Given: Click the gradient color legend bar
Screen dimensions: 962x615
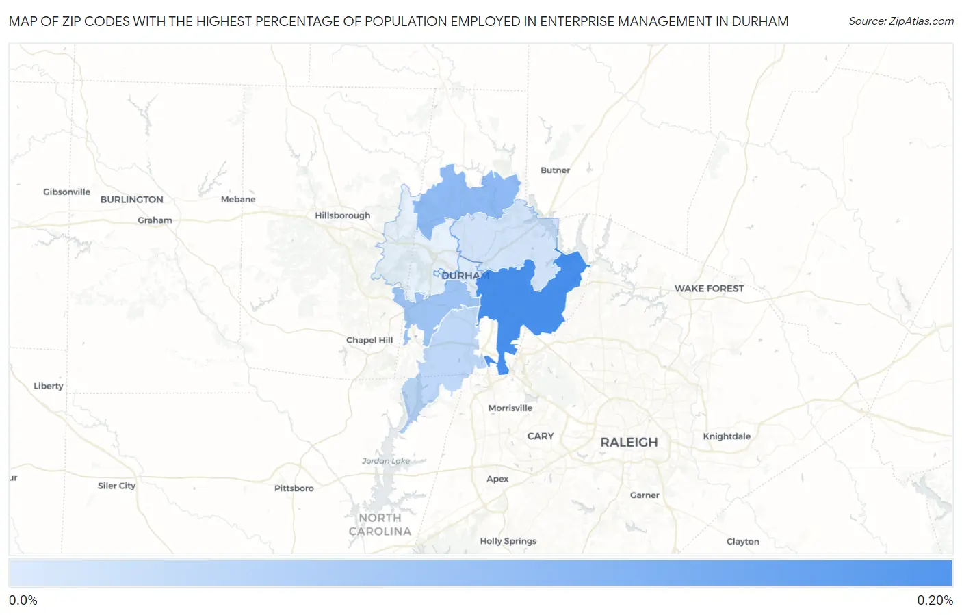Looking at the screenshot, I should point(480,573).
